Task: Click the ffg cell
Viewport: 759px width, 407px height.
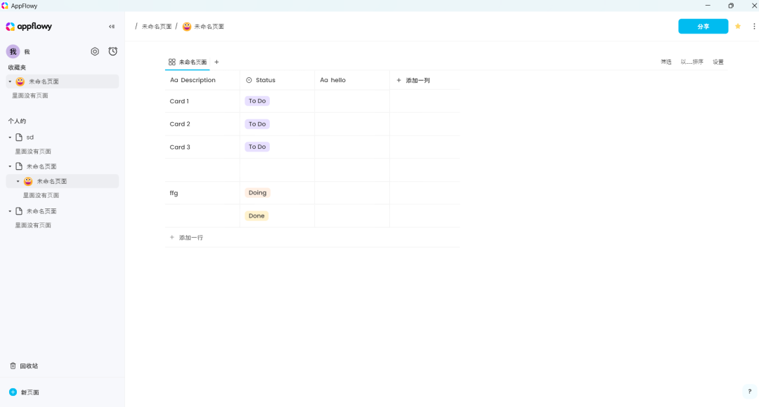Action: [x=202, y=193]
